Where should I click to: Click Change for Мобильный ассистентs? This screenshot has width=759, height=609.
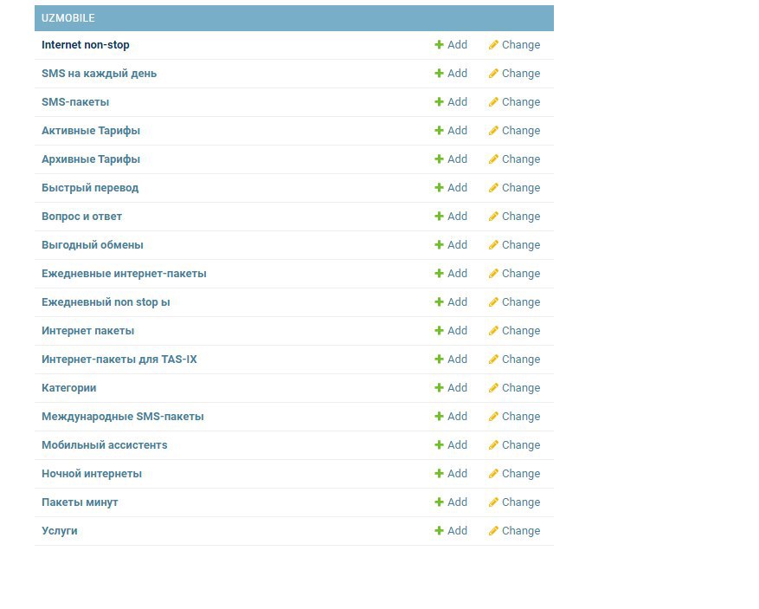(x=514, y=444)
